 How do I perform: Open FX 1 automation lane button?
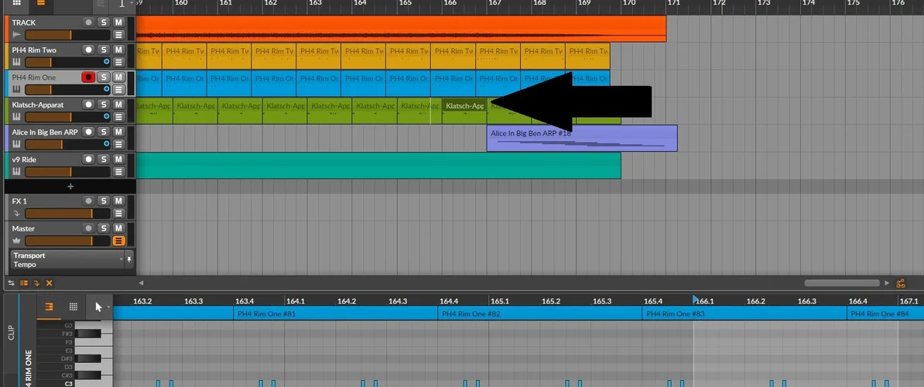coord(118,213)
